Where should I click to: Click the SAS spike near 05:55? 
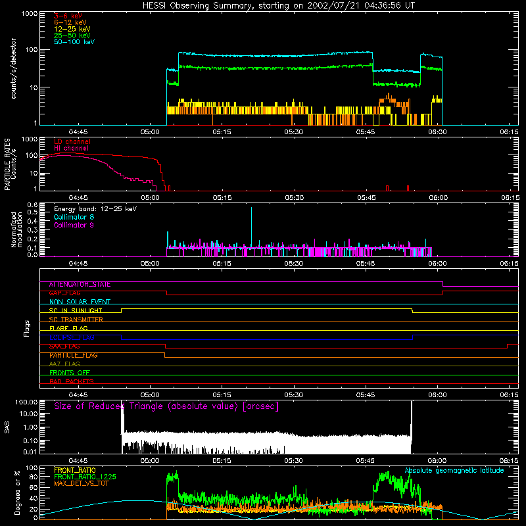click(412, 427)
